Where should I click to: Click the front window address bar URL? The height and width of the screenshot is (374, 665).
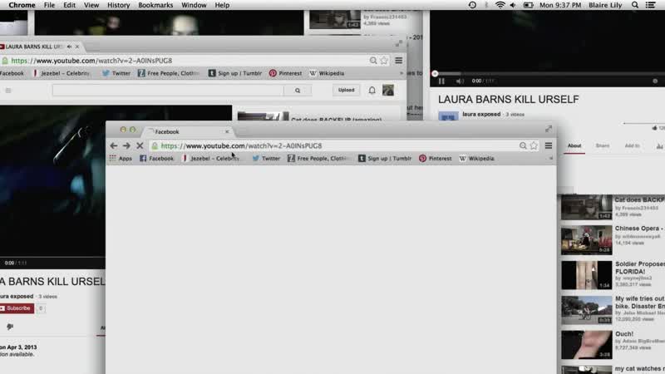[x=241, y=145]
